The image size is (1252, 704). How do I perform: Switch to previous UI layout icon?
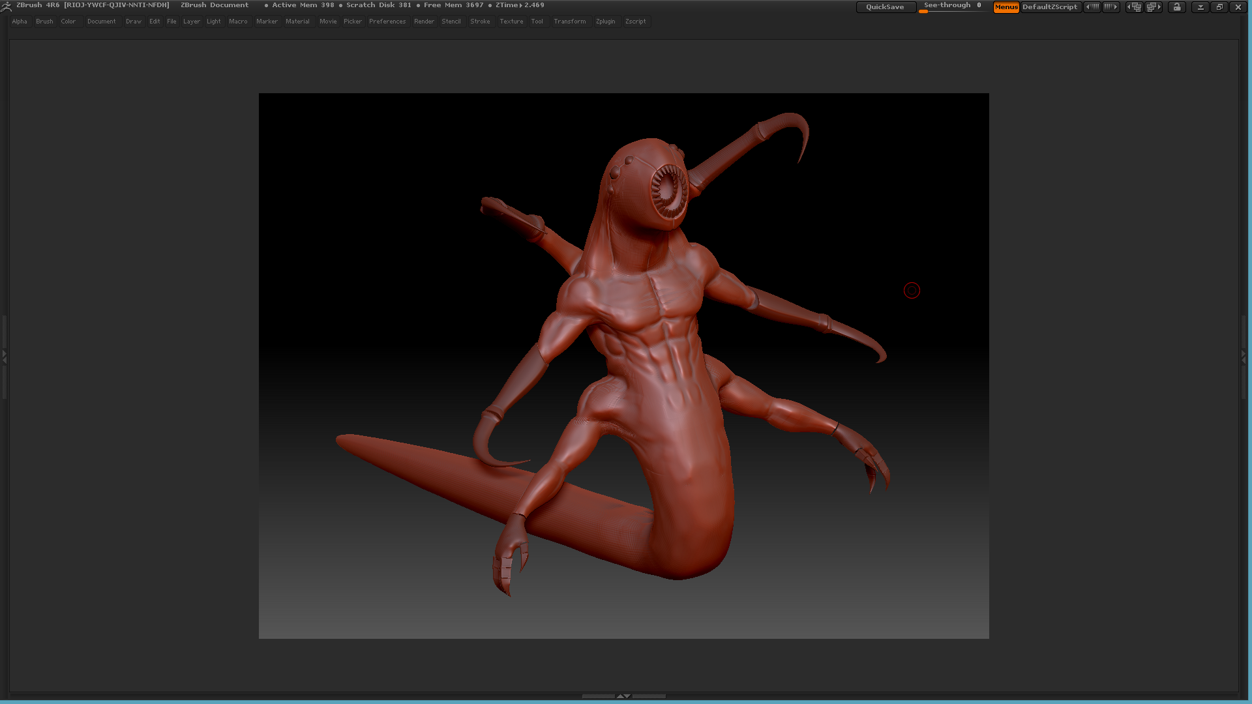click(1135, 7)
